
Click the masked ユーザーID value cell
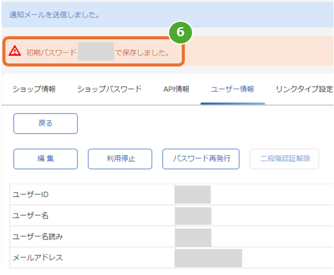point(193,195)
